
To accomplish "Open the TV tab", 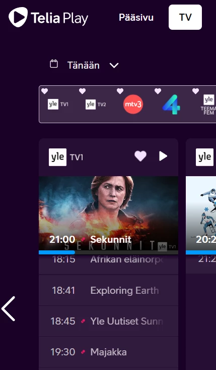I will pos(185,17).
